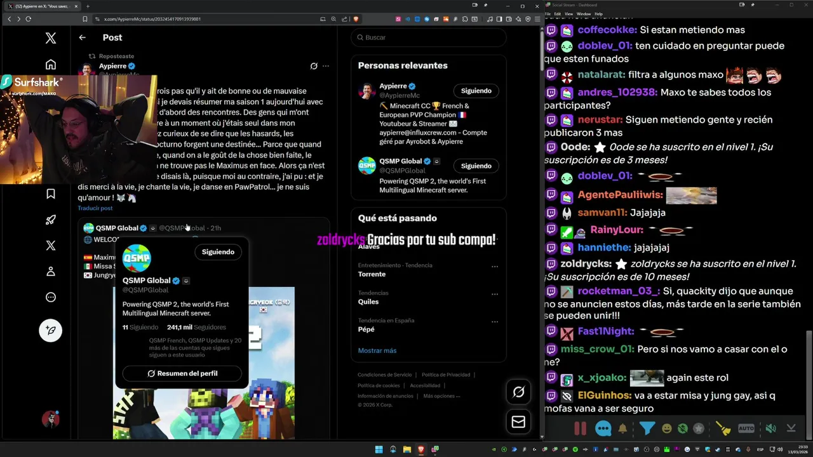
Task: Click Resumen del perfil button
Action: coord(182,373)
